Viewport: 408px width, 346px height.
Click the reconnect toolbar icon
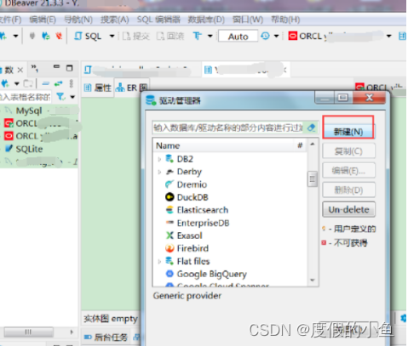click(x=45, y=36)
